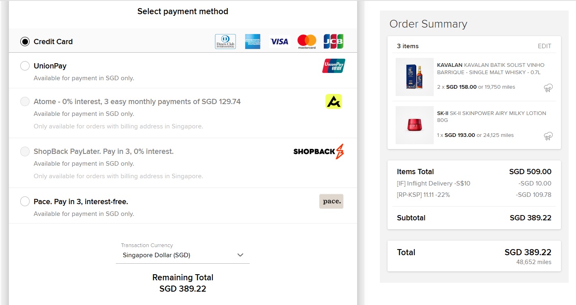Click the Diners Club card logo
The height and width of the screenshot is (305, 576).
225,41
